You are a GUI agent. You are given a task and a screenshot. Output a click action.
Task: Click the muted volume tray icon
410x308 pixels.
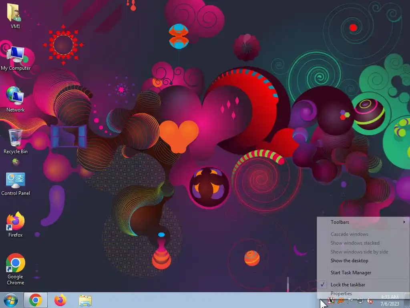pos(370,301)
